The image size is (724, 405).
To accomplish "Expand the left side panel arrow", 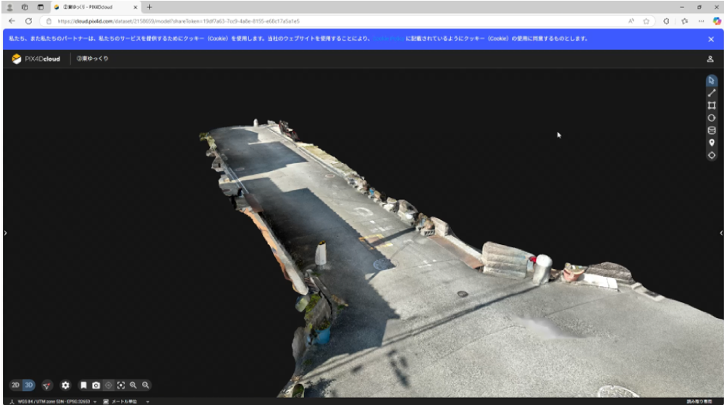I will 5,233.
